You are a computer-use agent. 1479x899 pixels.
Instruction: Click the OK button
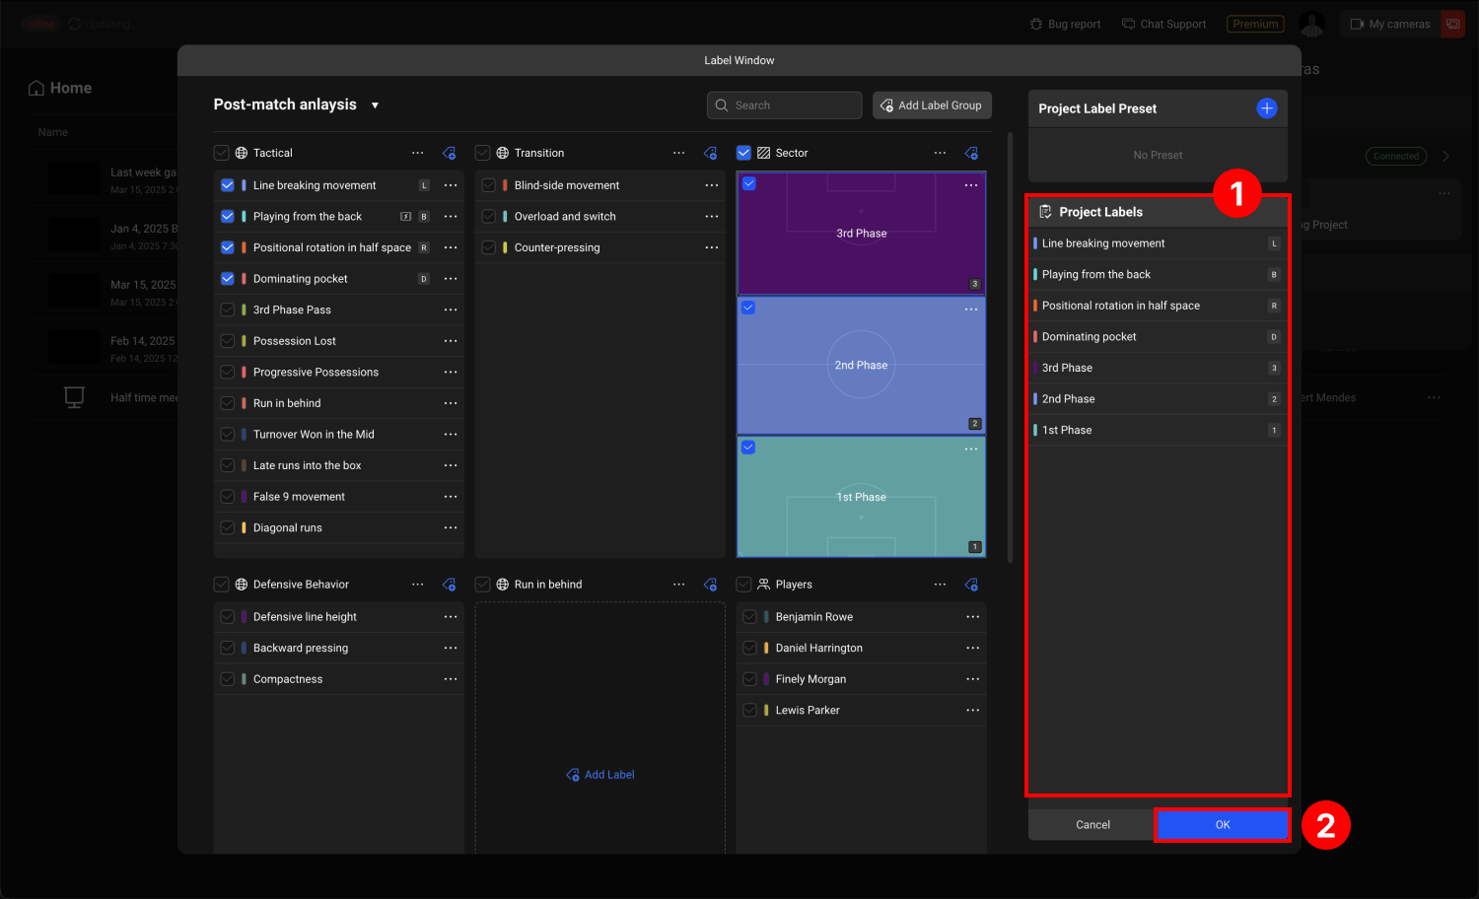tap(1223, 825)
